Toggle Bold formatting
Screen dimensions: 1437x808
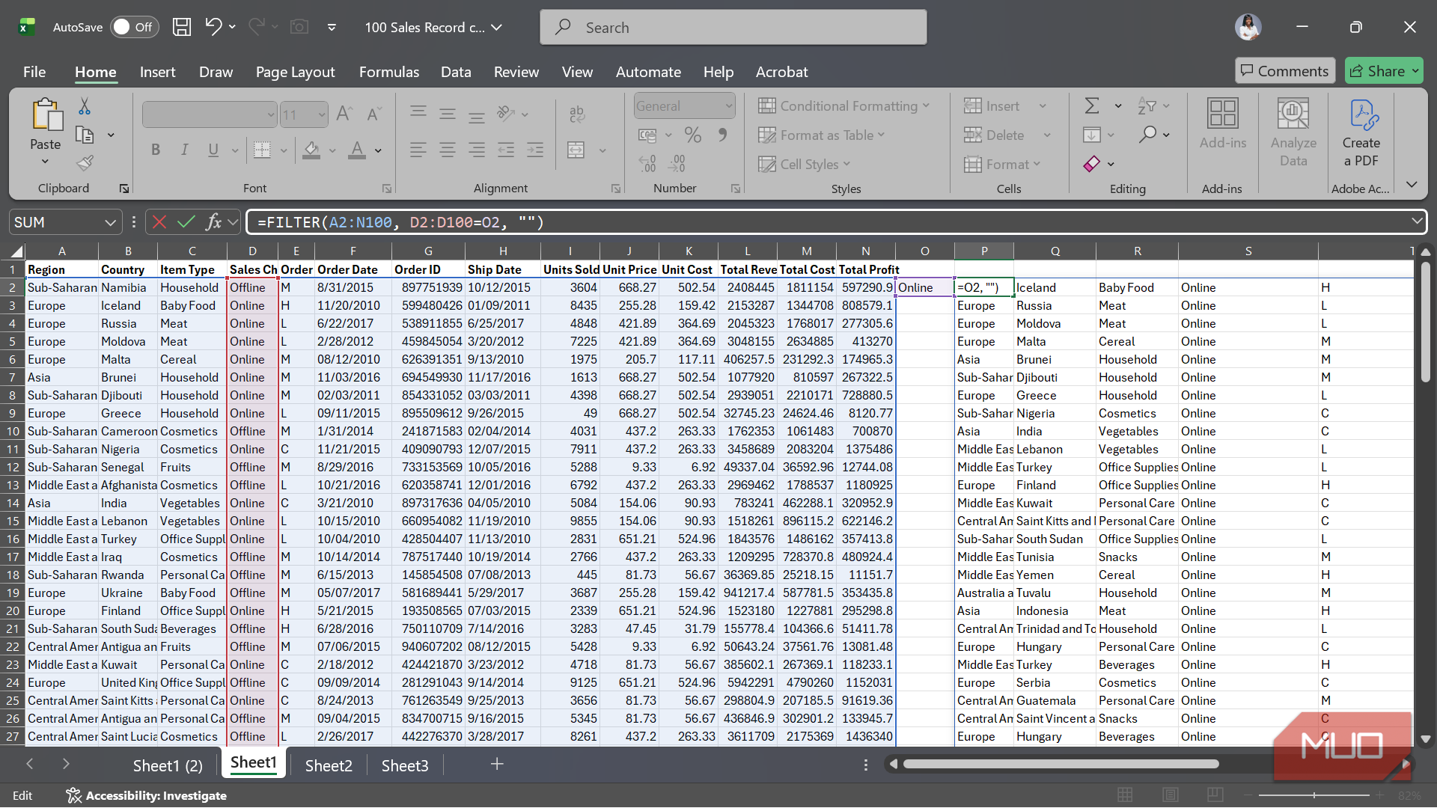pos(156,150)
